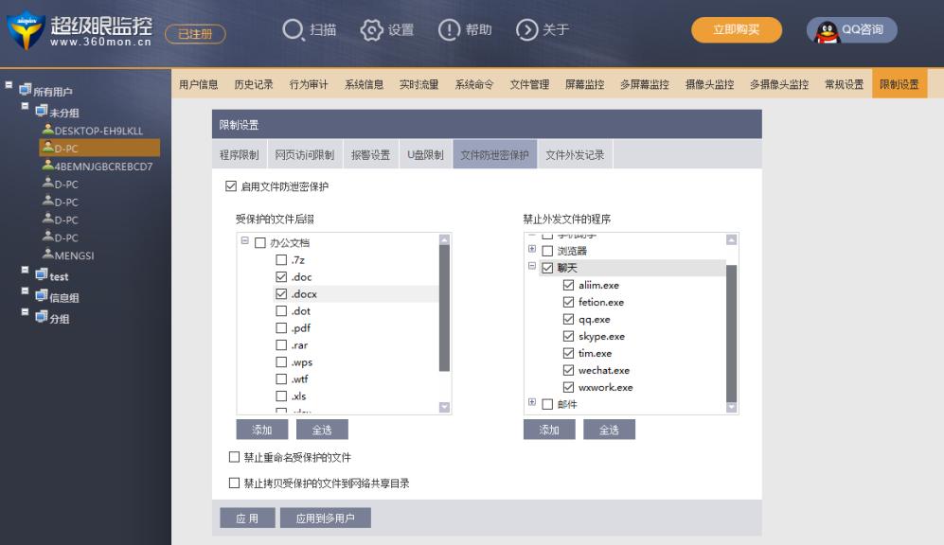Image resolution: width=944 pixels, height=545 pixels.
Task: Click the about arrow icon
Action: pos(526,30)
